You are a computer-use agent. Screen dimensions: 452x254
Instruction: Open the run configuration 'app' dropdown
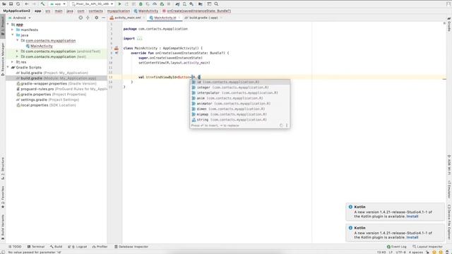point(58,4)
